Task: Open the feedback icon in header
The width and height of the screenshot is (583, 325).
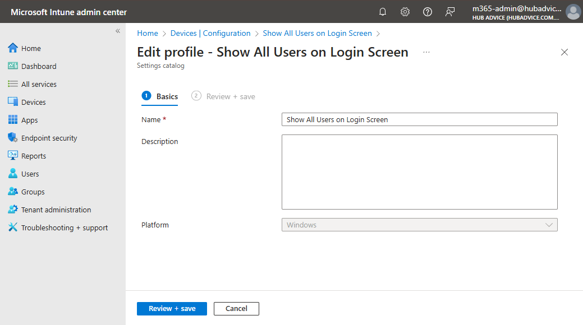Action: point(450,12)
